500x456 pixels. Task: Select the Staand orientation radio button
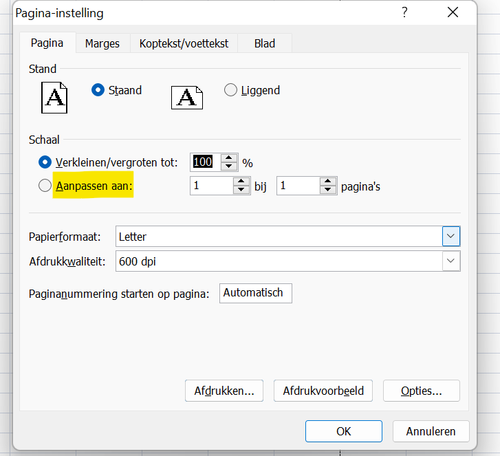(98, 90)
